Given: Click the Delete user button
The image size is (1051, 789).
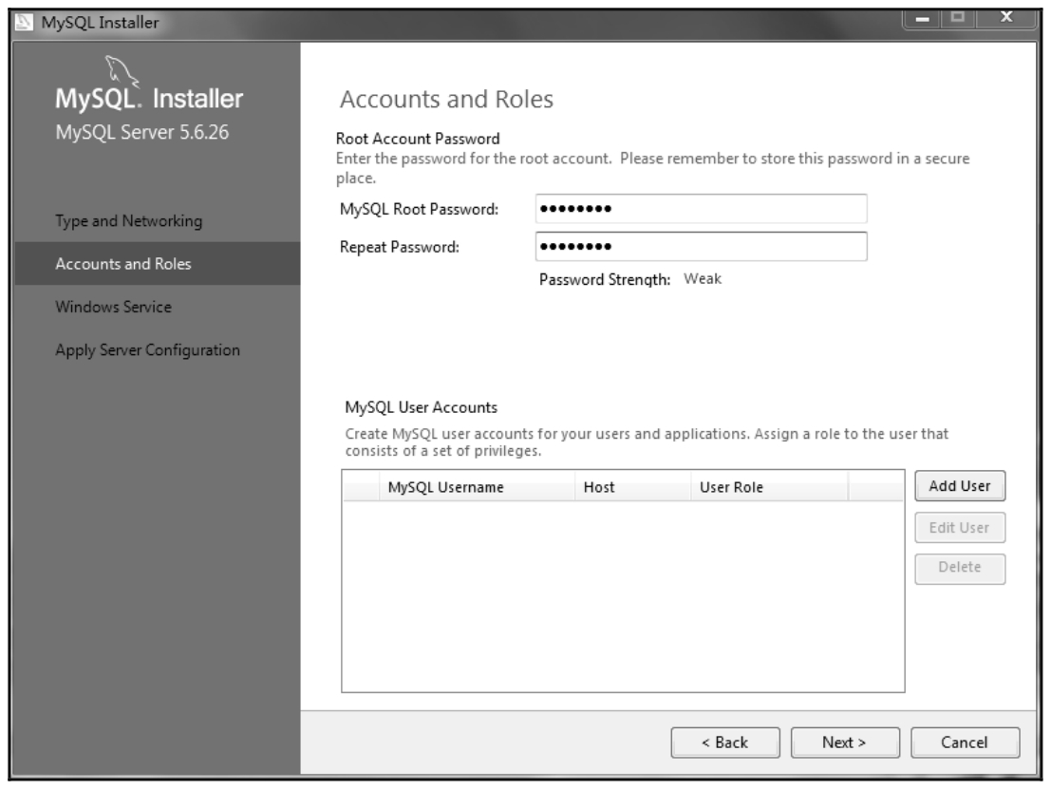Looking at the screenshot, I should coord(959,568).
